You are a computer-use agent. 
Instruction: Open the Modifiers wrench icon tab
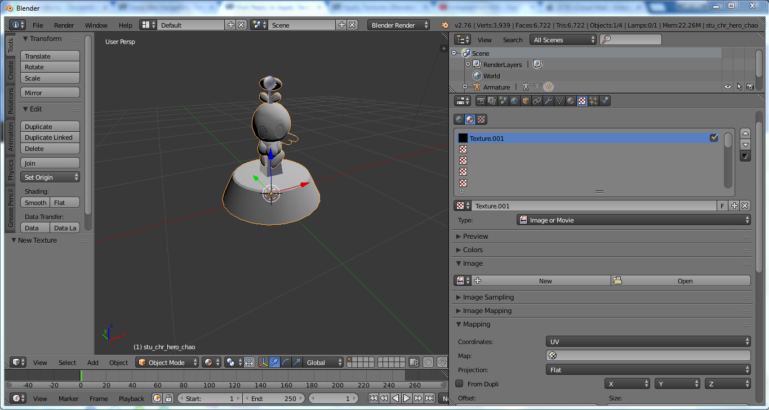click(x=548, y=101)
